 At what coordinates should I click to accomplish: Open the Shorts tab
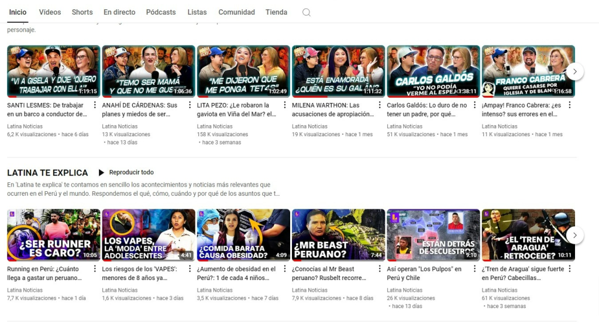[x=82, y=12]
